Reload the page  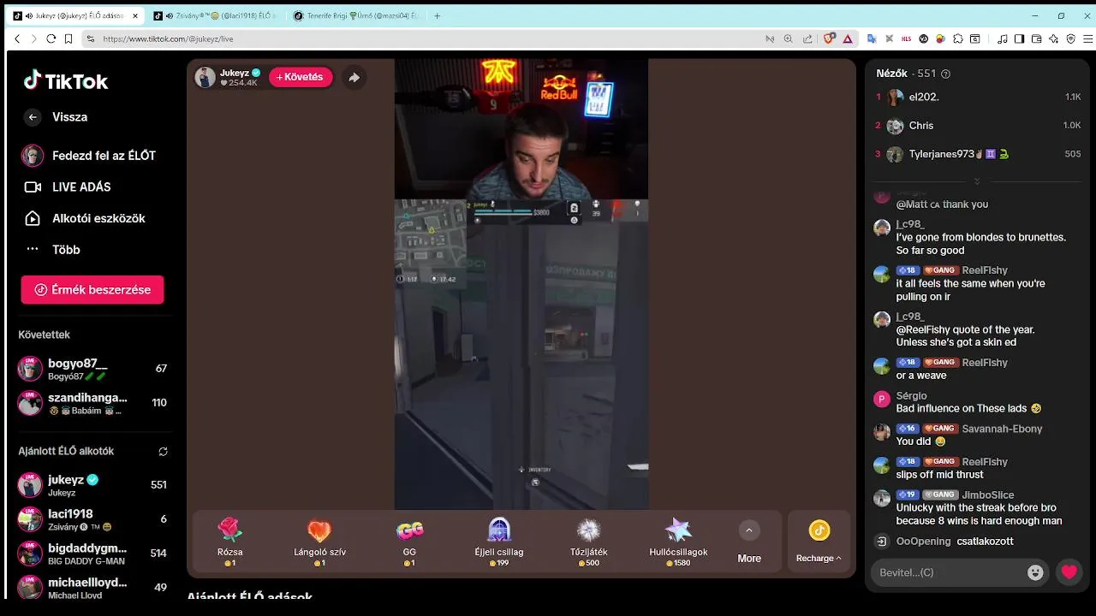[x=51, y=38]
